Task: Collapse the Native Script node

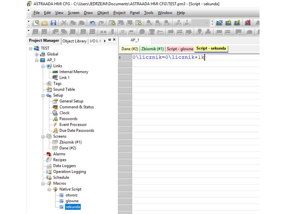Action: 49,190
